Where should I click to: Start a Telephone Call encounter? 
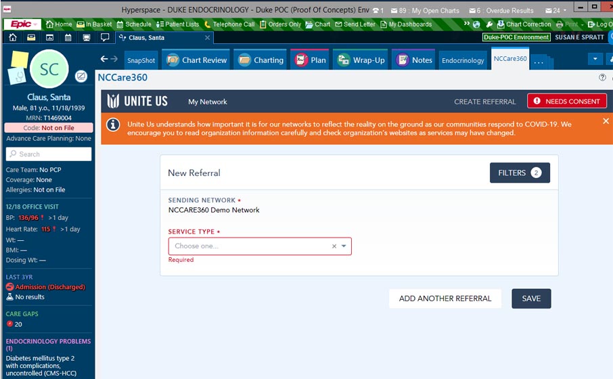(229, 24)
